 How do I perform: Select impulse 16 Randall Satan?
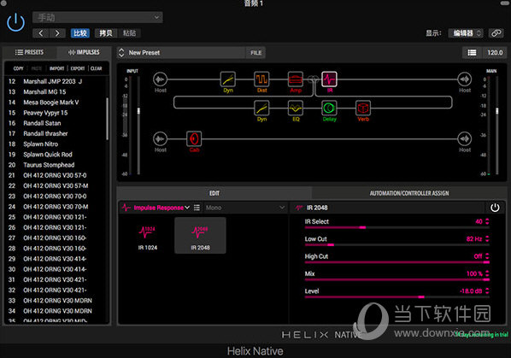(56, 123)
